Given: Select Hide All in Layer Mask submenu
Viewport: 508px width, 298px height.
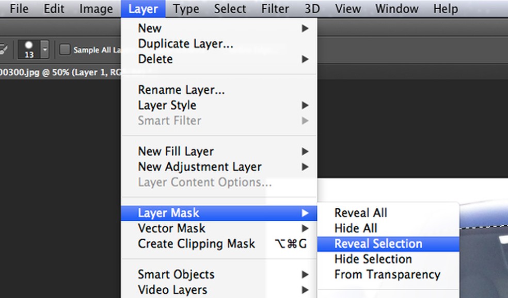Looking at the screenshot, I should [356, 228].
